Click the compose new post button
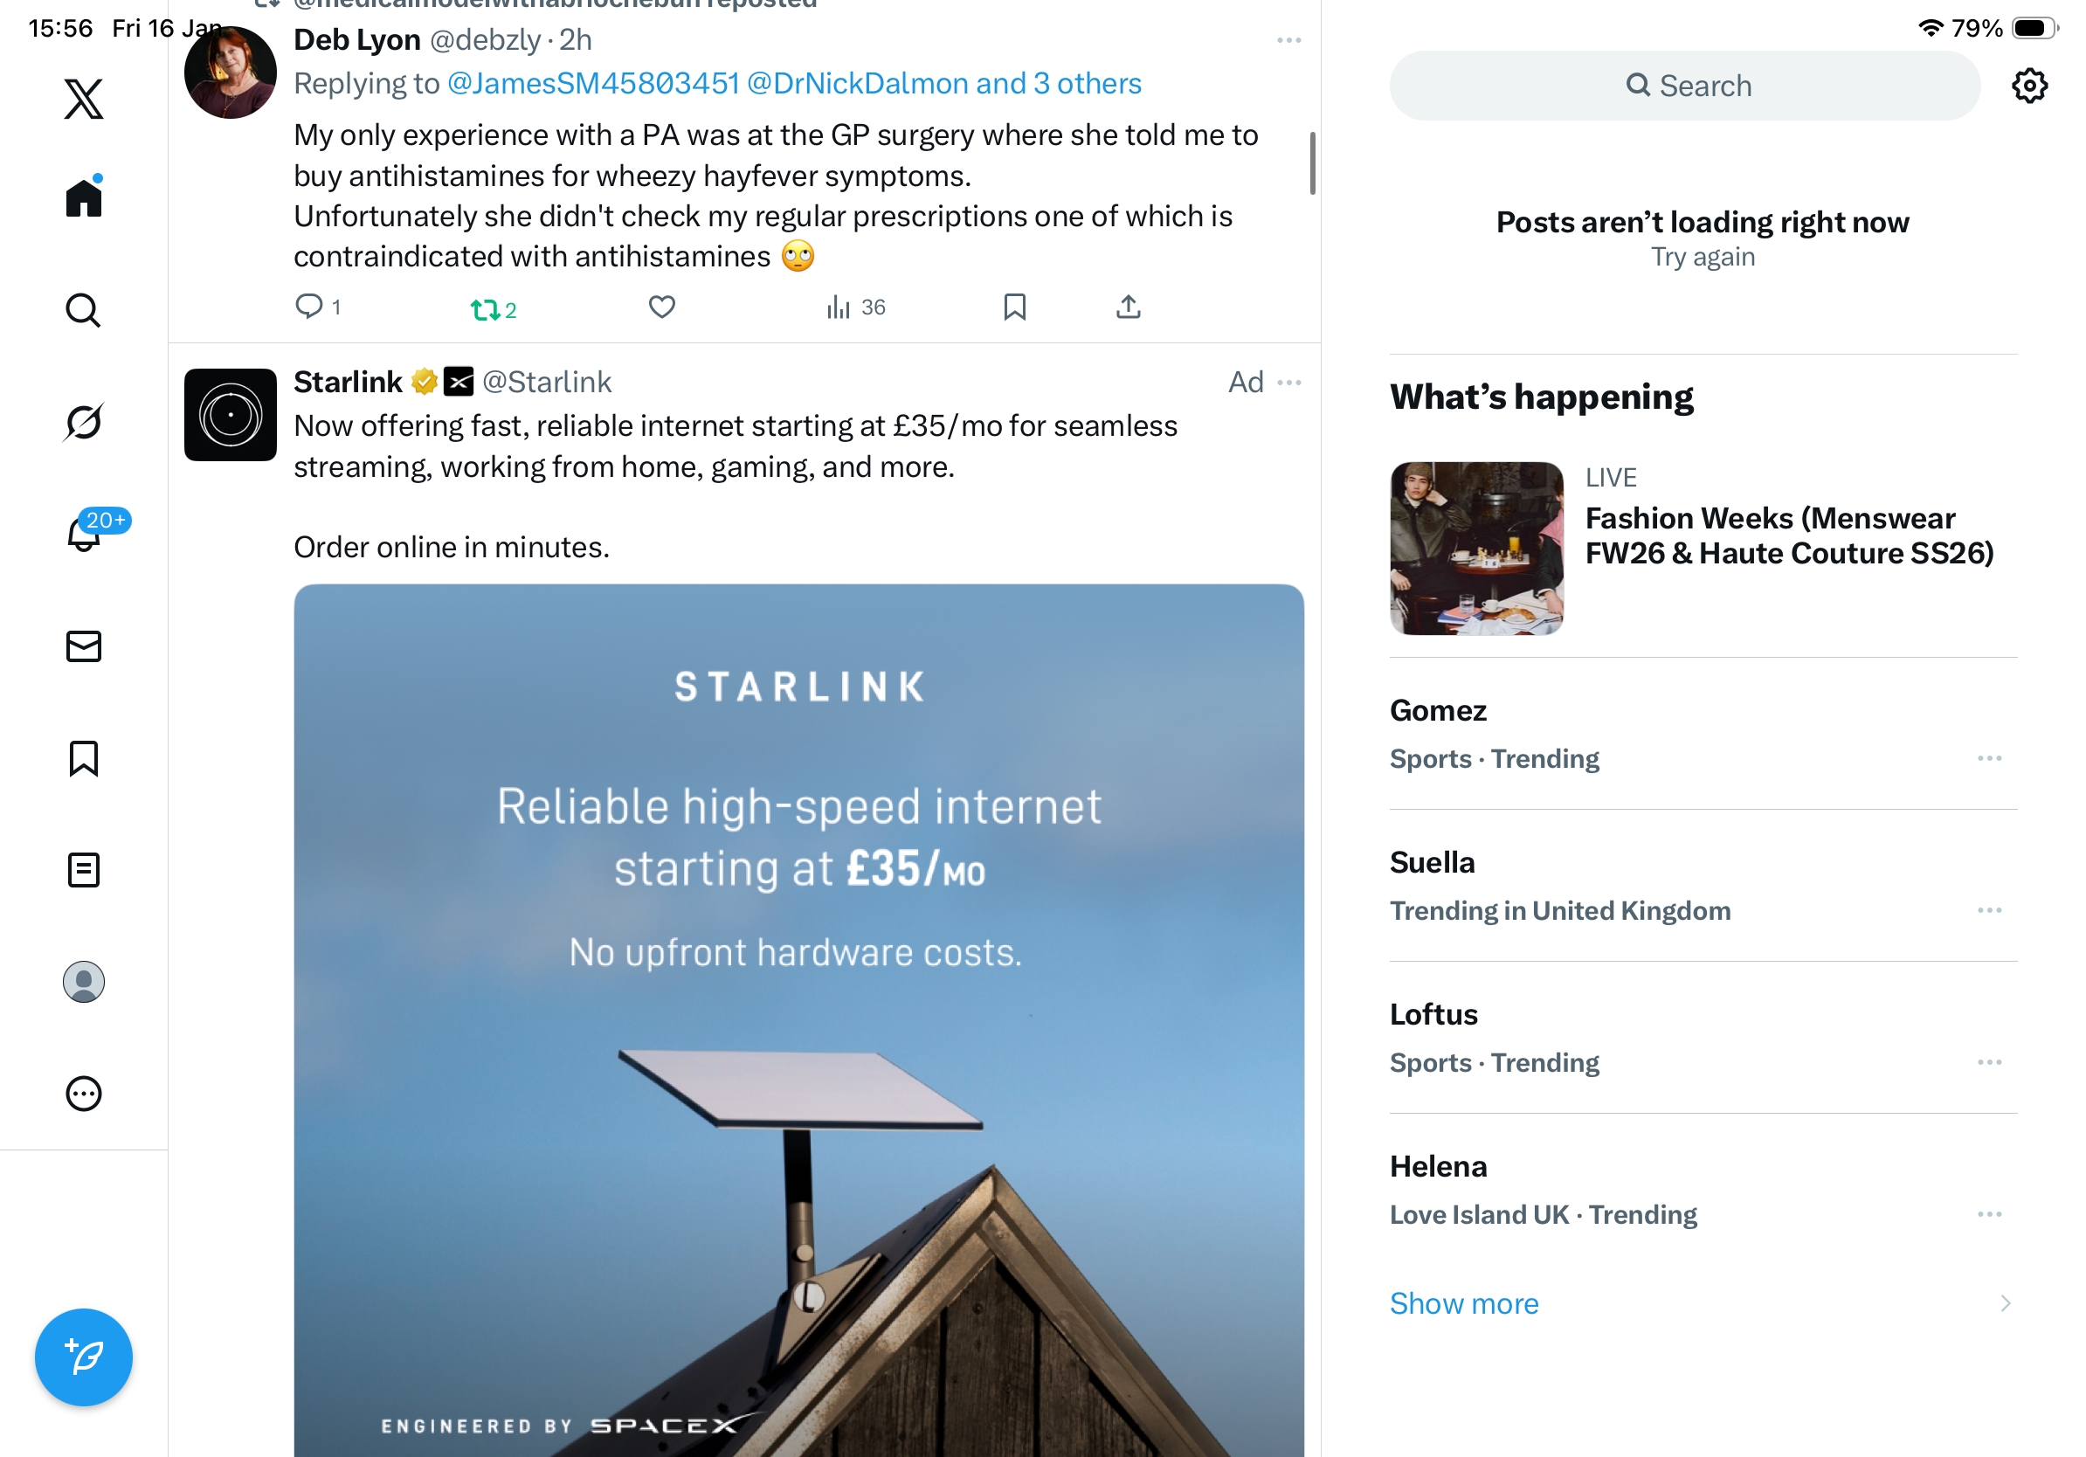Screen dimensions: 2086x1457 pos(84,1357)
